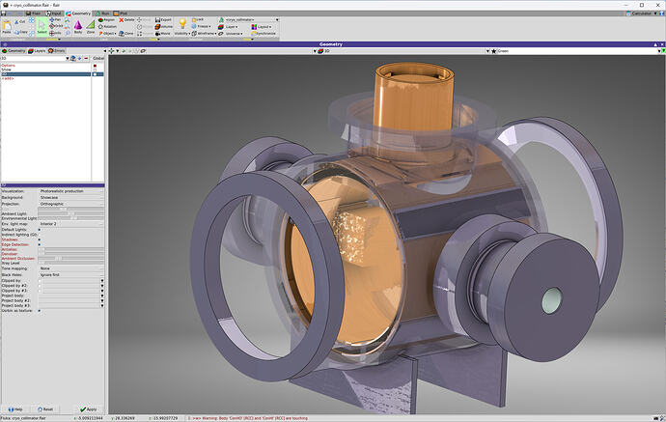Click the Zone triangle icon in the toolbar
This screenshot has width=666, height=422.
tap(91, 26)
